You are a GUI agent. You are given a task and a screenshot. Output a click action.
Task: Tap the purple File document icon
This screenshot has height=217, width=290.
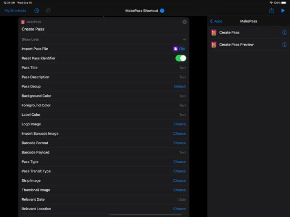tap(175, 49)
